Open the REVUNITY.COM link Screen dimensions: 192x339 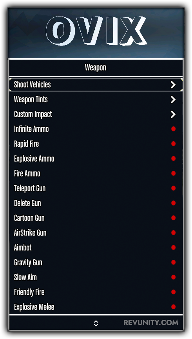pyautogui.click(x=151, y=323)
